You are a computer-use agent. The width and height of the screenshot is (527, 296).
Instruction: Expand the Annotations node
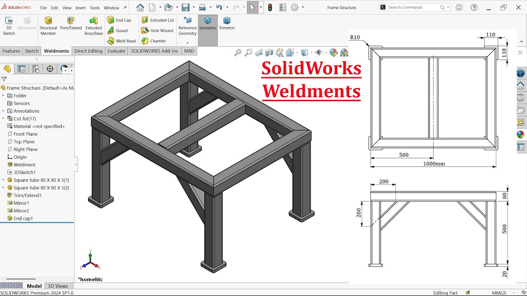coord(3,111)
